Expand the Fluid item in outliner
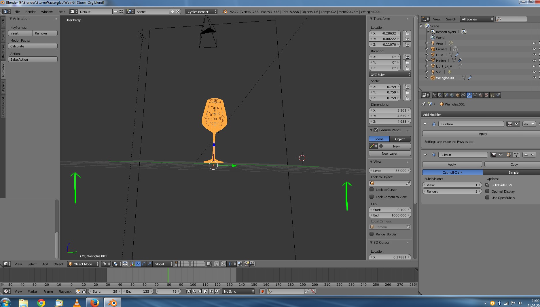Image resolution: width=540 pixels, height=307 pixels. click(x=427, y=55)
